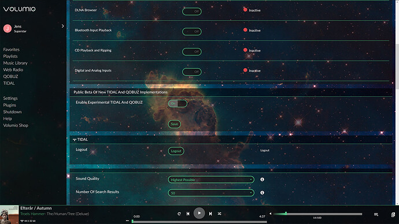Show Number Of Search Results info icon
Screen dimensions: 399x224
coord(262,192)
